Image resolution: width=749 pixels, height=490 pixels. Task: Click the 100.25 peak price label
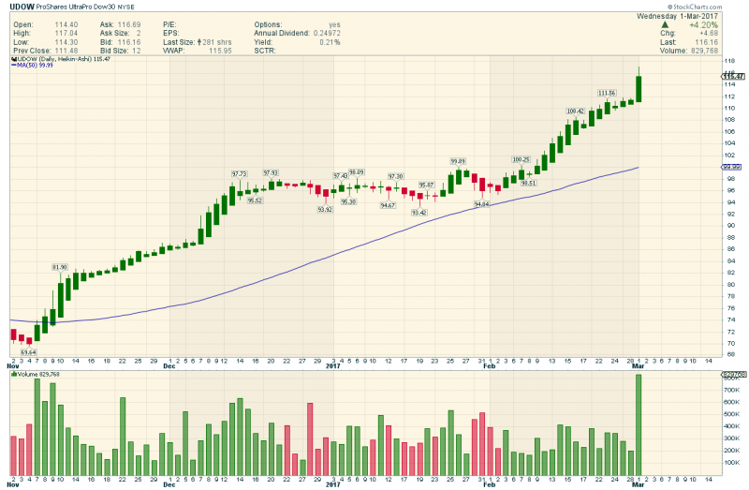tap(521, 159)
